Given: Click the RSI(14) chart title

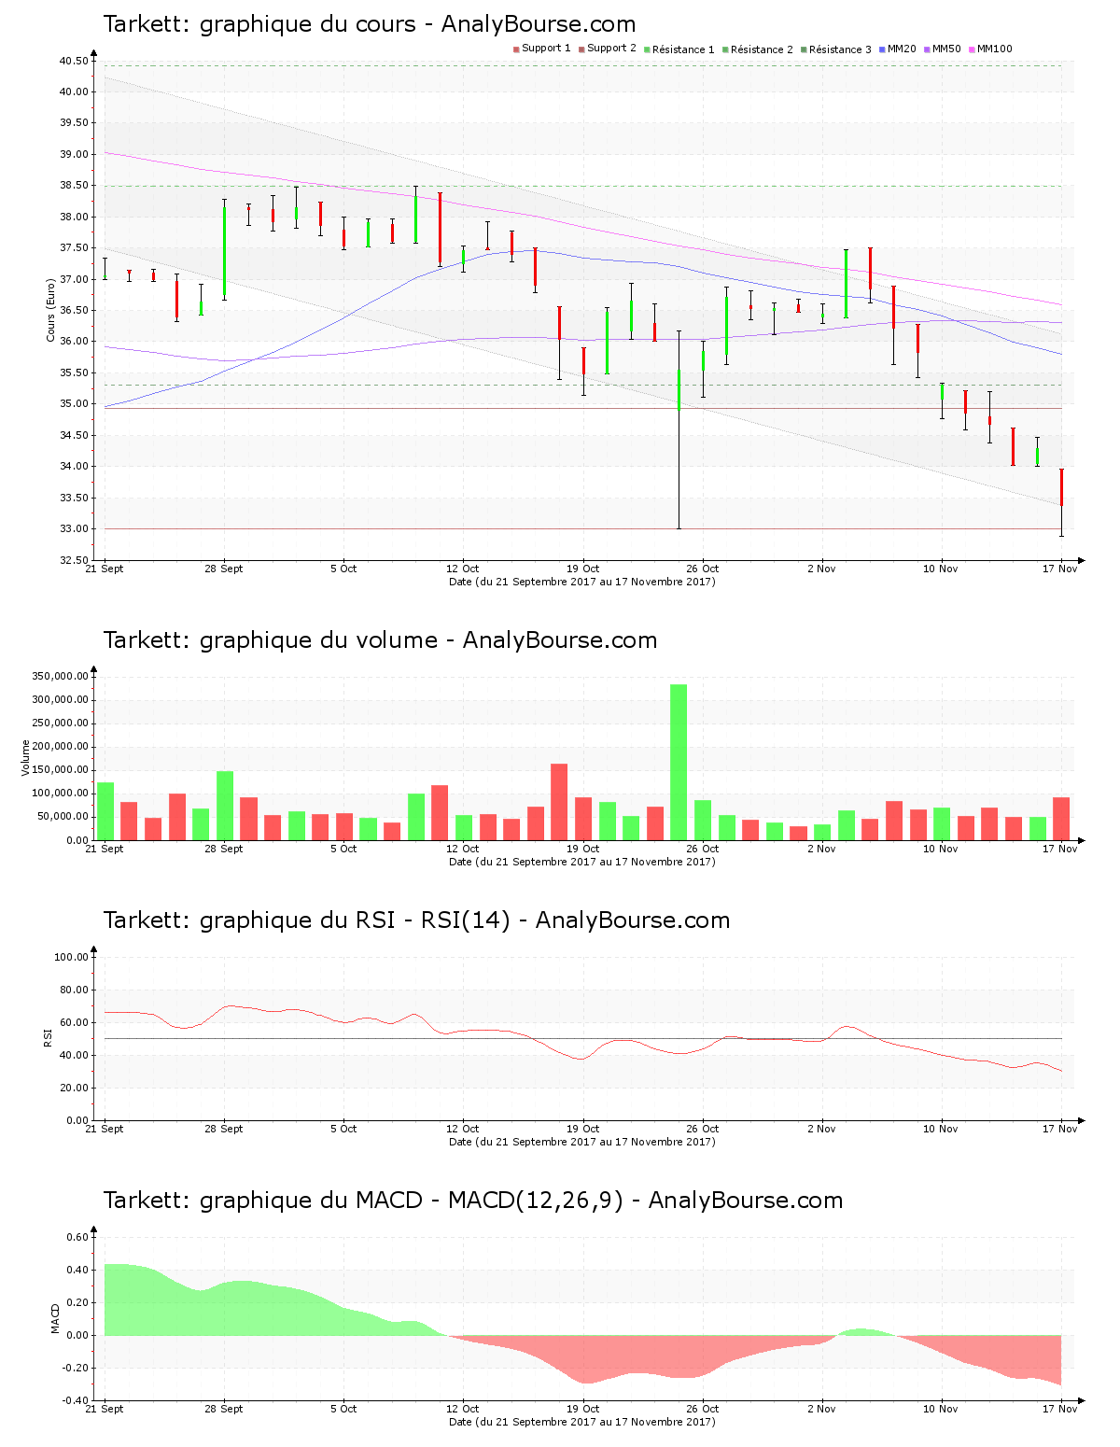Looking at the screenshot, I should pos(416,920).
